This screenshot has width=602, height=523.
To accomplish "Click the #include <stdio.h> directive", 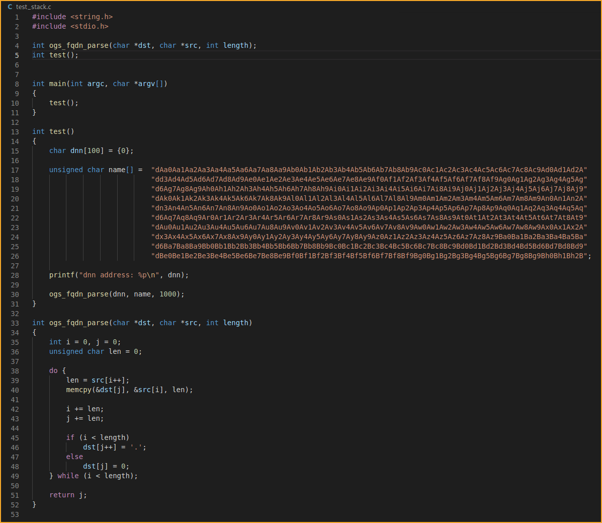I will 70,27.
